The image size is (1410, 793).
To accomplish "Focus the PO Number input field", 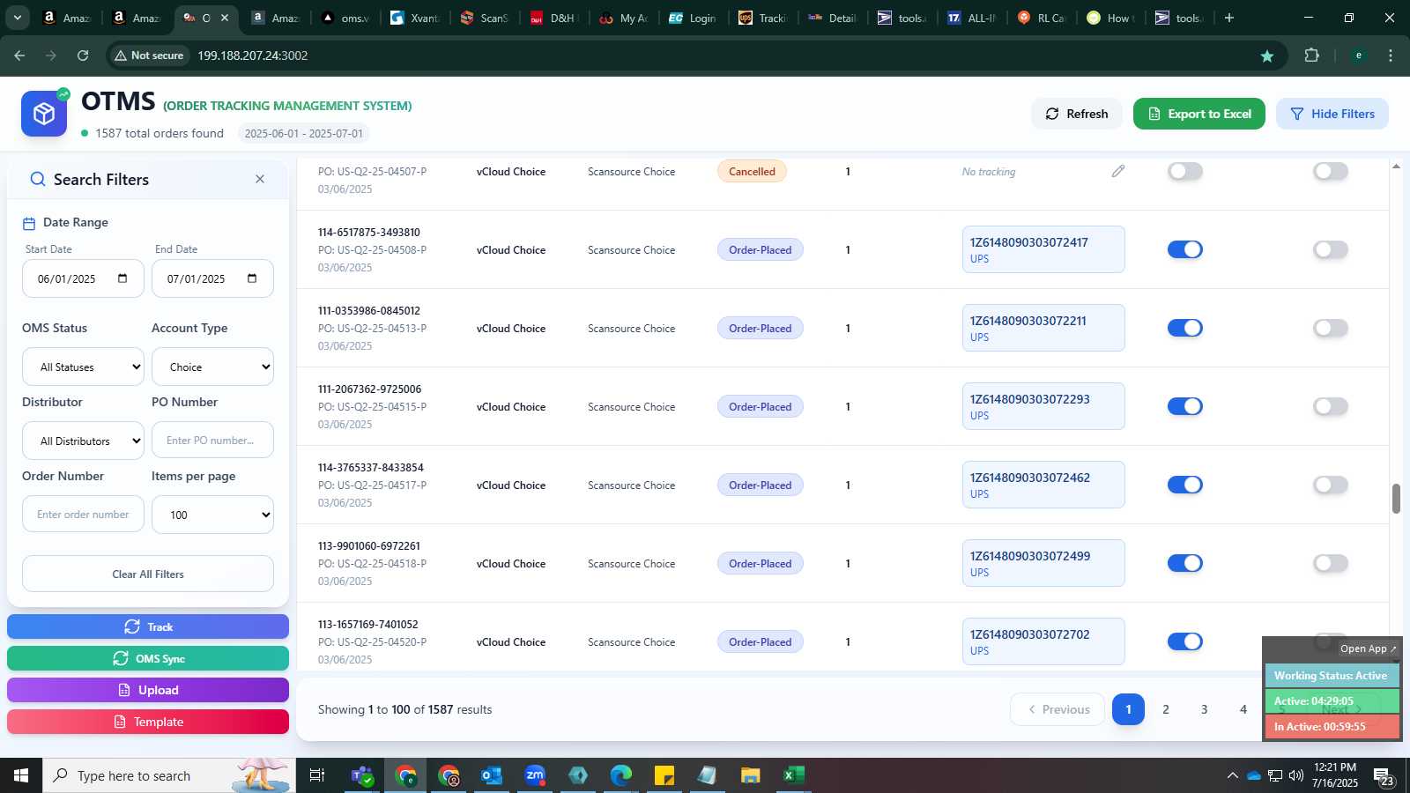I will click(x=212, y=440).
